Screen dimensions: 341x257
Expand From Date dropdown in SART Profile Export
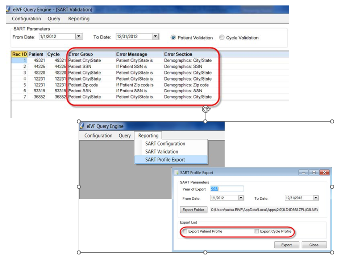(241, 198)
